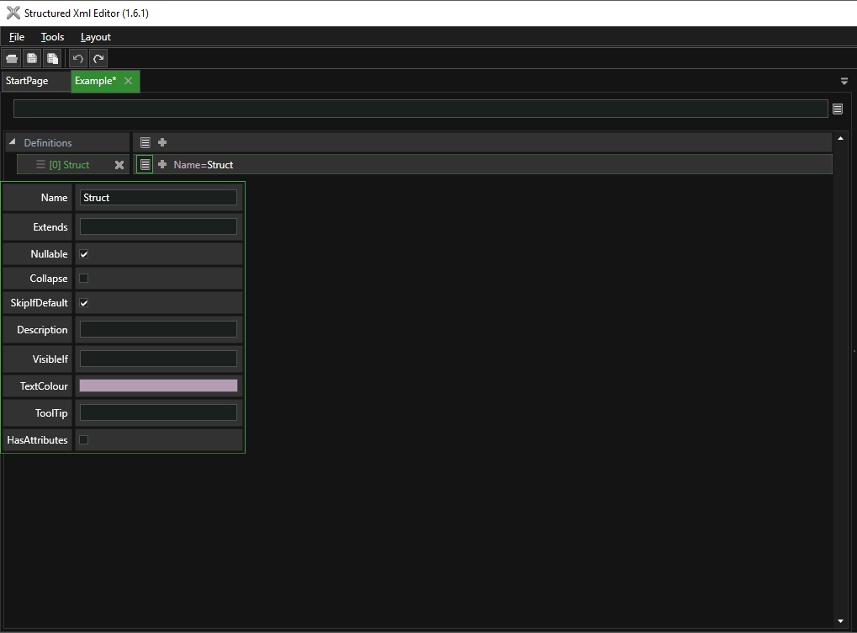857x633 pixels.
Task: Close the Example* tab
Action: click(129, 81)
